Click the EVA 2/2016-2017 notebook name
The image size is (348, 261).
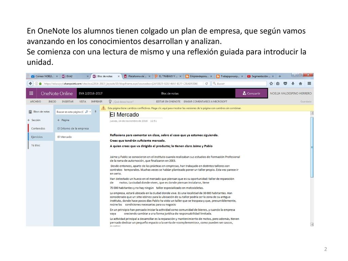90,93
